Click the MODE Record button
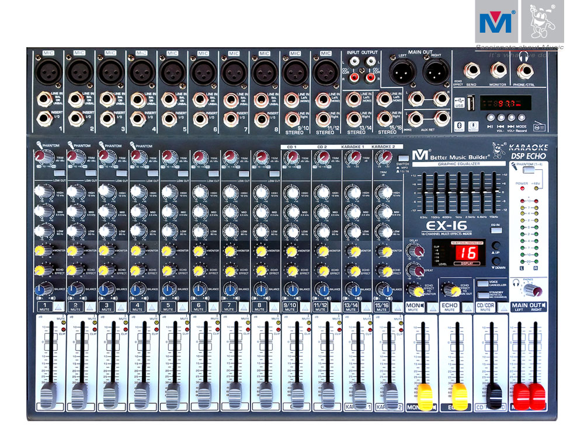The height and width of the screenshot is (427, 584). [x=522, y=117]
